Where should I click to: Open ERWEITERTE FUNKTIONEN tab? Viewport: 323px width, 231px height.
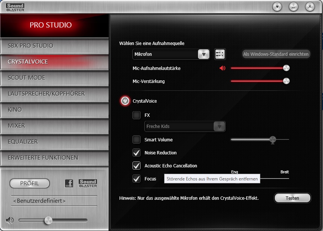(x=54, y=158)
